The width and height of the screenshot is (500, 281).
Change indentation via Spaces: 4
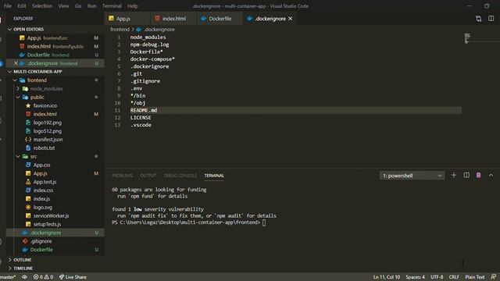415,277
